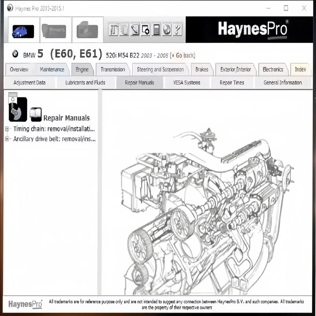Click the new window toolbar icon
This screenshot has width=316, height=316.
[x=145, y=30]
